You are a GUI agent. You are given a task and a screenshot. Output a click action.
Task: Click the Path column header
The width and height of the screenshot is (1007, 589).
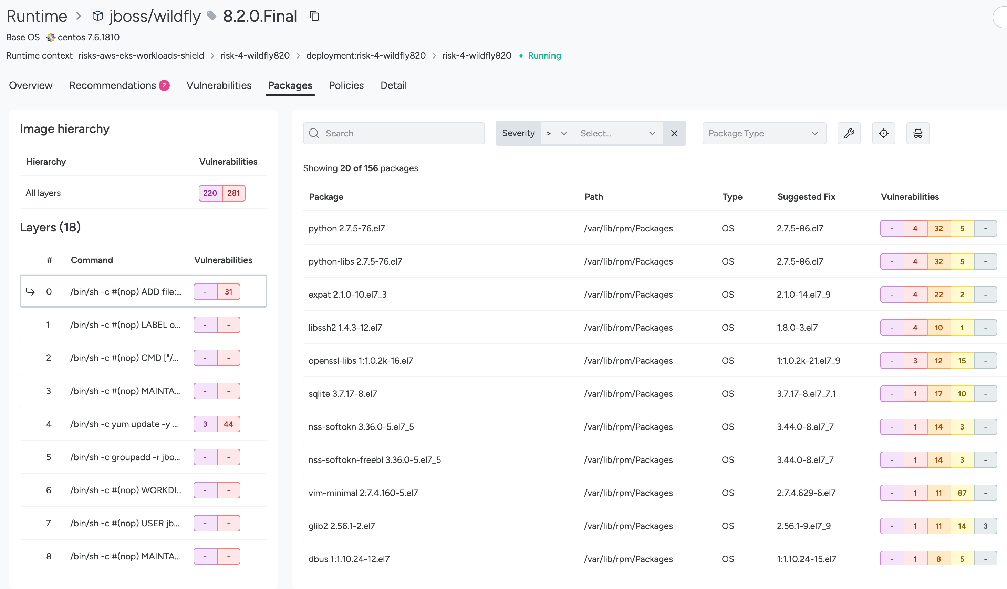click(x=593, y=197)
